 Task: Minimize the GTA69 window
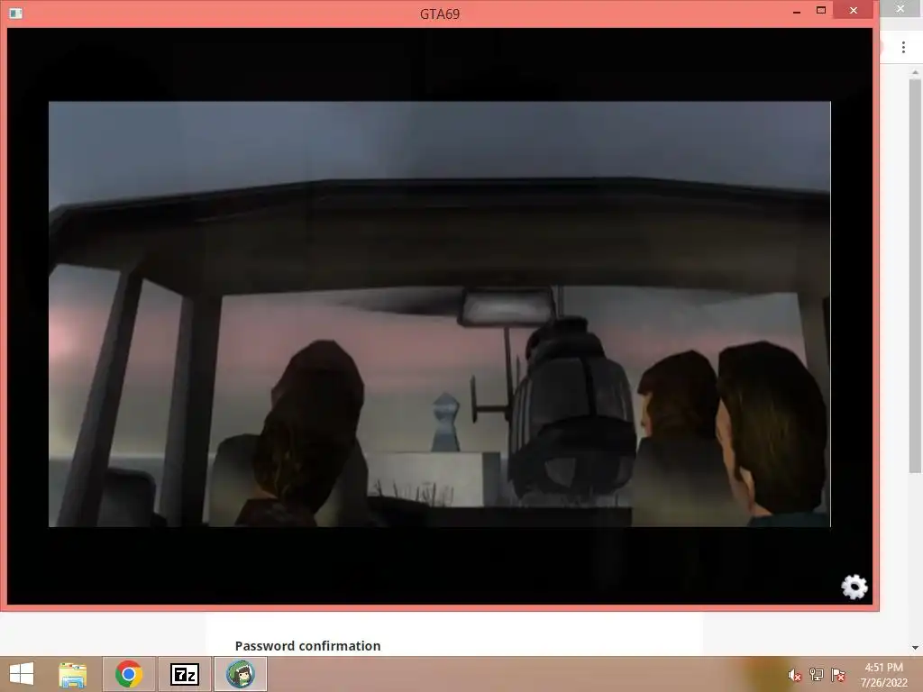[x=797, y=11]
